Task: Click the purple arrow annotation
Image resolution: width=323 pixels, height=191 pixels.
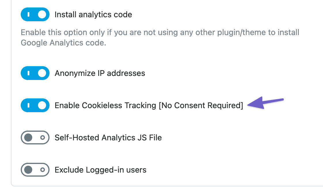Action: 265,103
